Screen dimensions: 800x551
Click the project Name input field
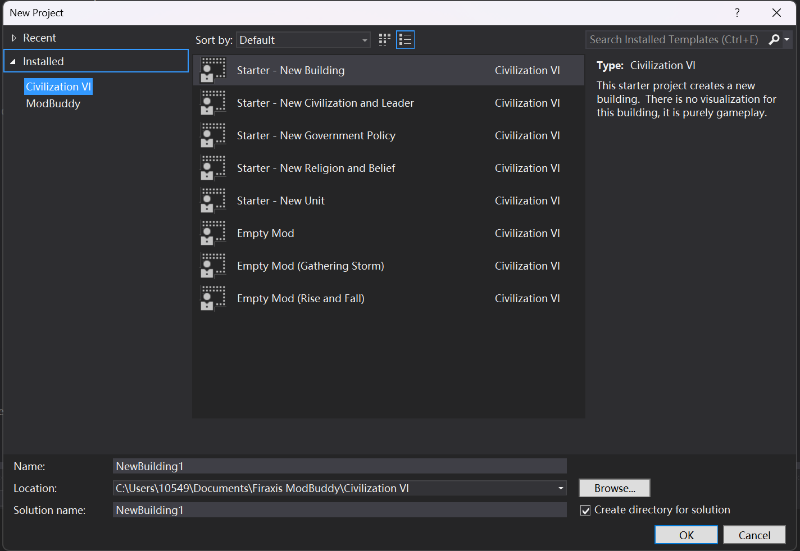click(x=339, y=467)
